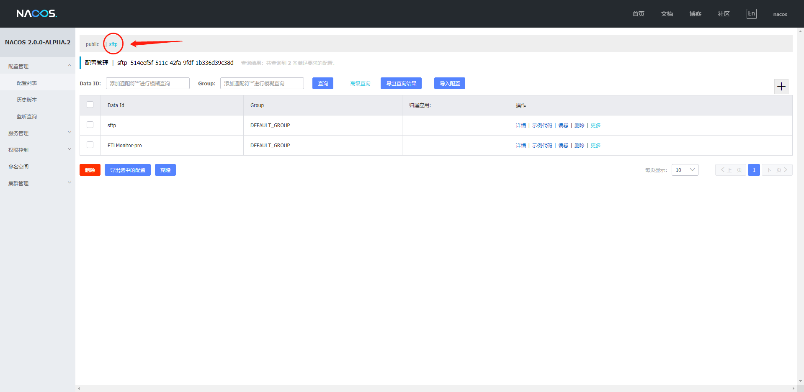The width and height of the screenshot is (804, 392).
Task: Click the 查询 search button
Action: (323, 84)
